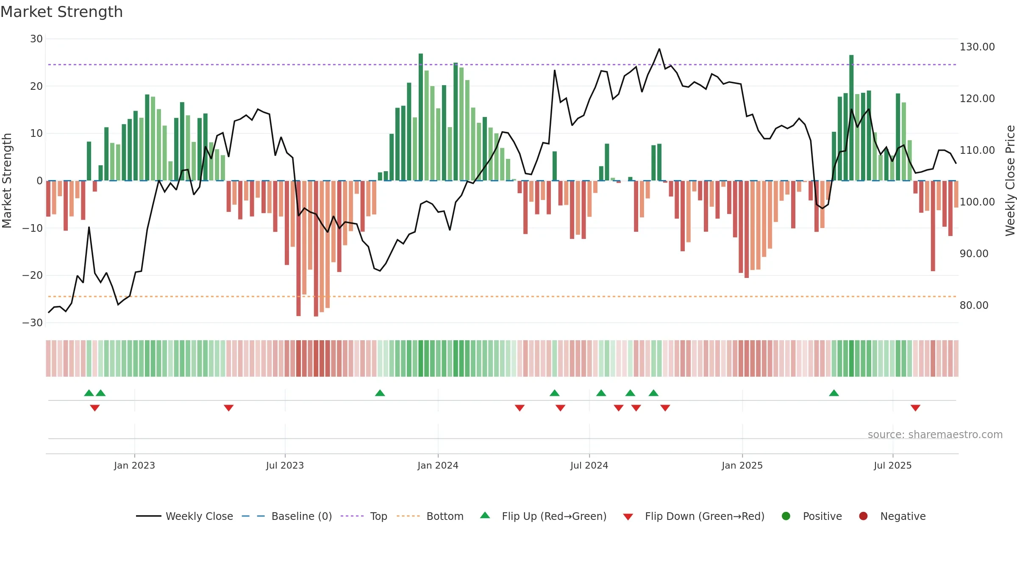Click the 80.00 price axis label

974,305
